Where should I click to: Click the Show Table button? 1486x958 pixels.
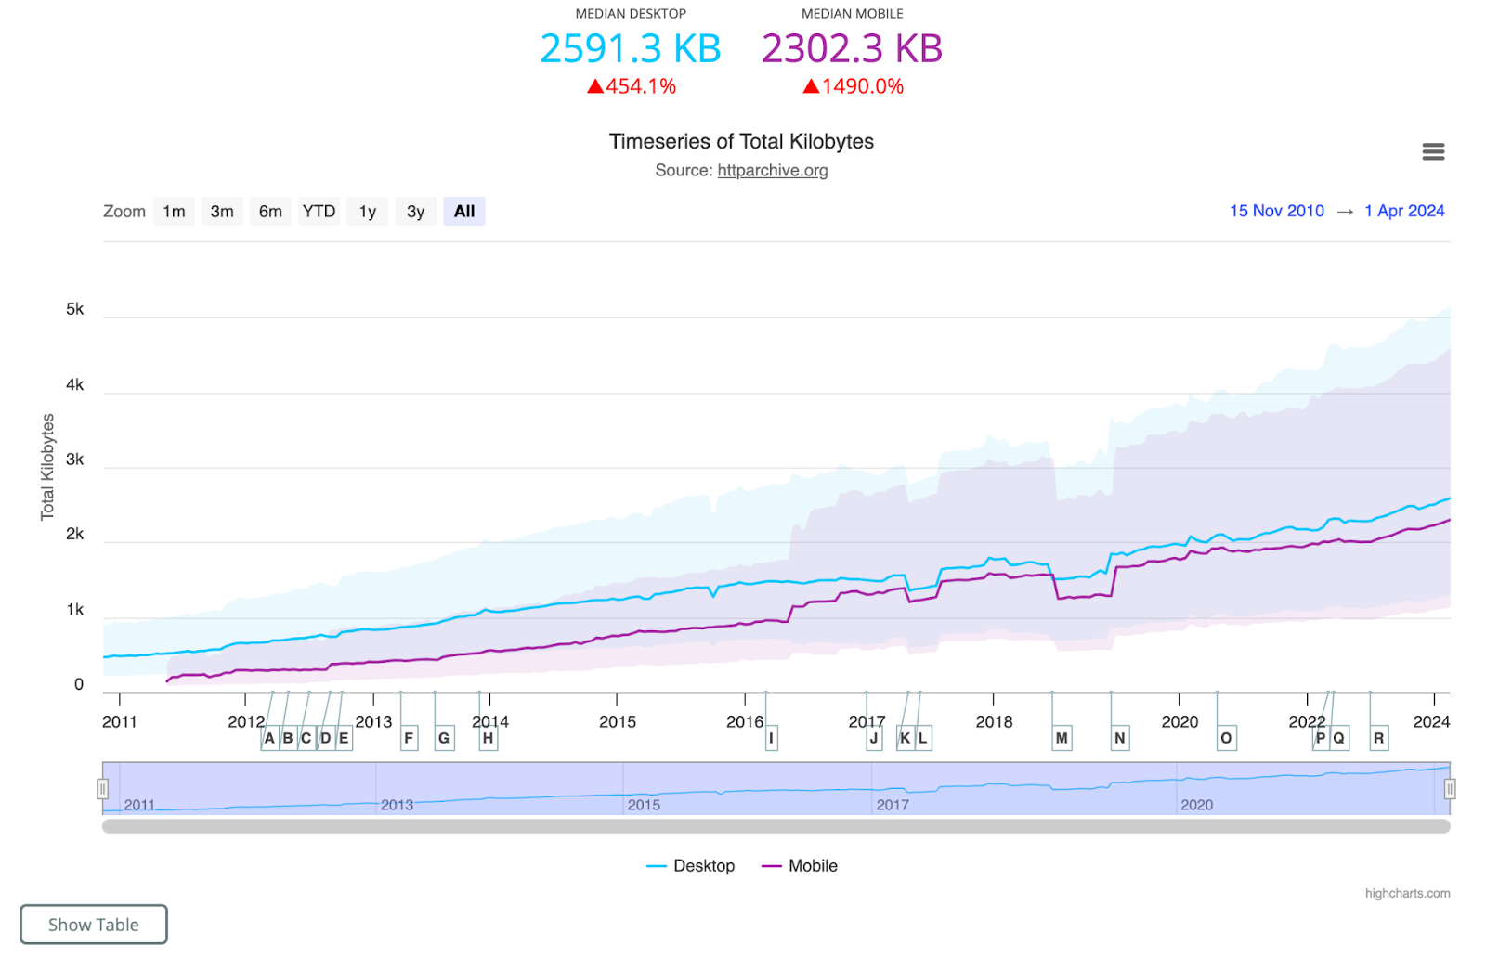pos(93,924)
